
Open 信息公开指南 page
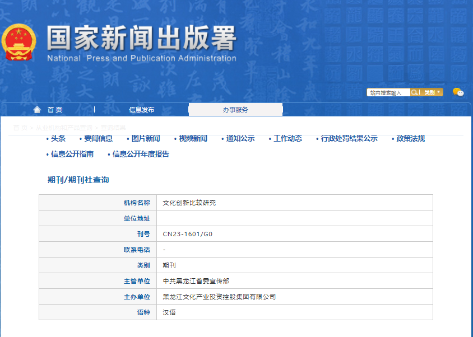[x=72, y=155]
